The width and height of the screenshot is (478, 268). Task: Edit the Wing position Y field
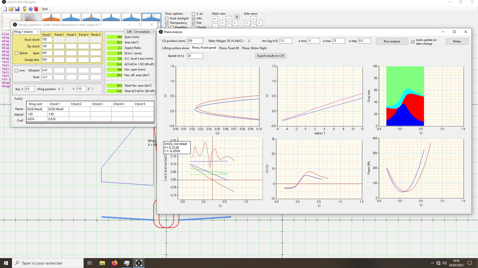(x=81, y=89)
